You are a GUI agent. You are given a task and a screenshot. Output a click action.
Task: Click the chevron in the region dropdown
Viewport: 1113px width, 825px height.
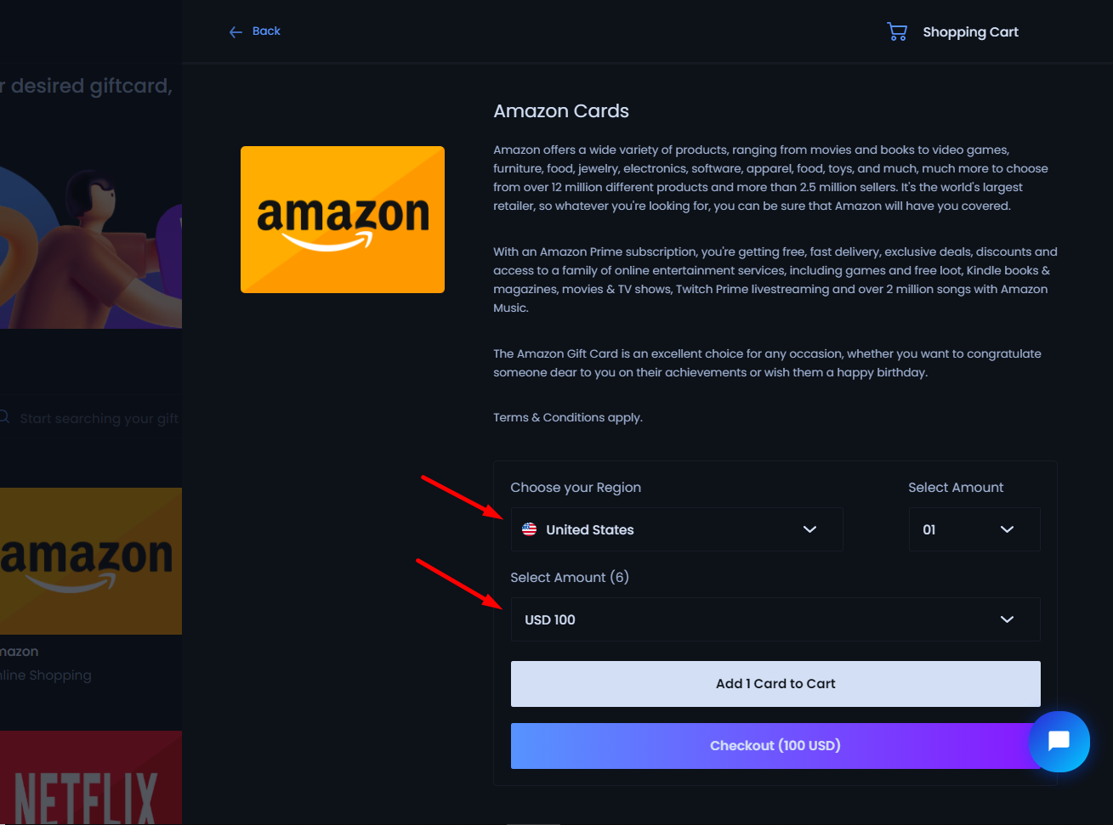[x=809, y=529]
